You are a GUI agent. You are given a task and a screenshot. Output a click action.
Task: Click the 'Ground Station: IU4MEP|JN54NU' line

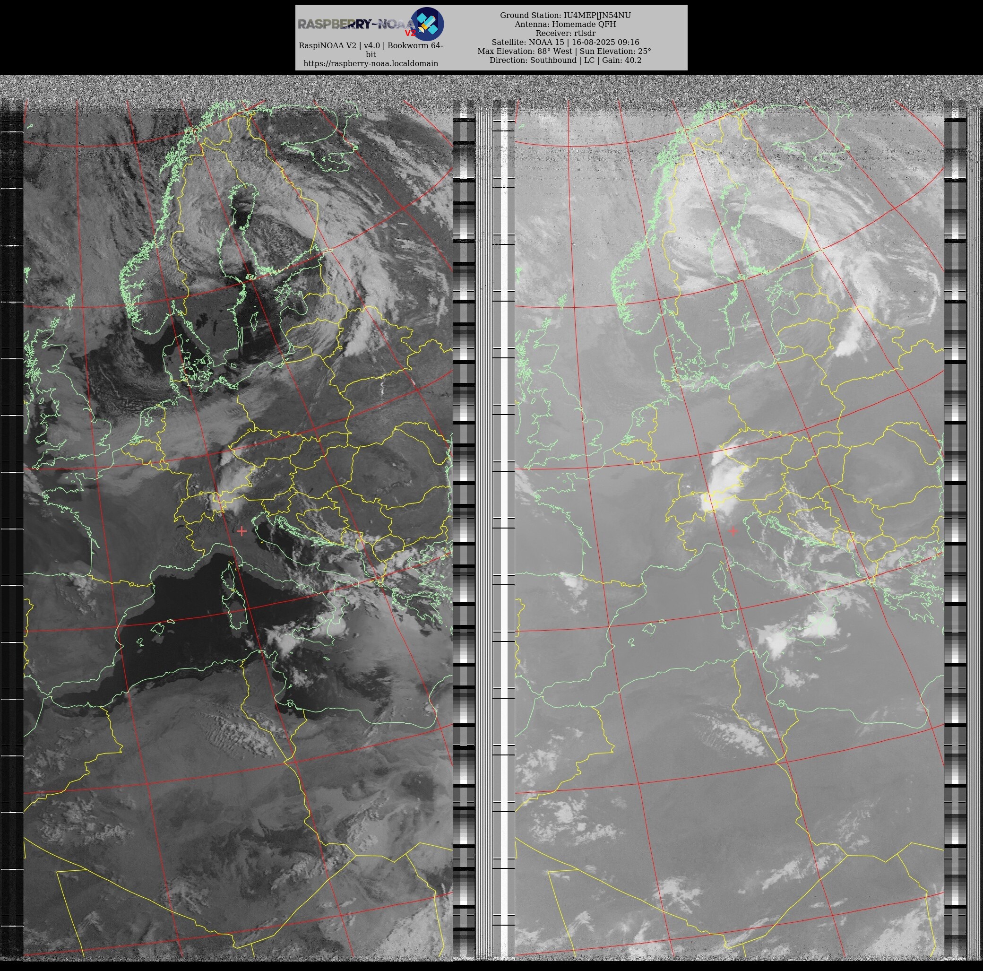pyautogui.click(x=565, y=15)
